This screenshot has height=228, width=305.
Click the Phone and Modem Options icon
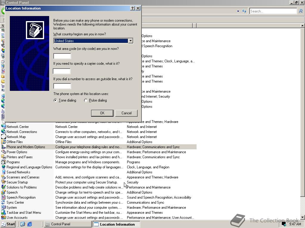[x=3, y=147]
